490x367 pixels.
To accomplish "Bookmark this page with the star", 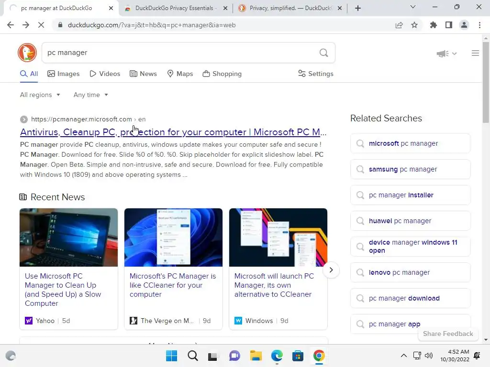I will [414, 25].
